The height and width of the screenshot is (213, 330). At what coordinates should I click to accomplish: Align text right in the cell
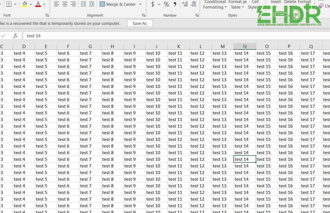(73, 4)
